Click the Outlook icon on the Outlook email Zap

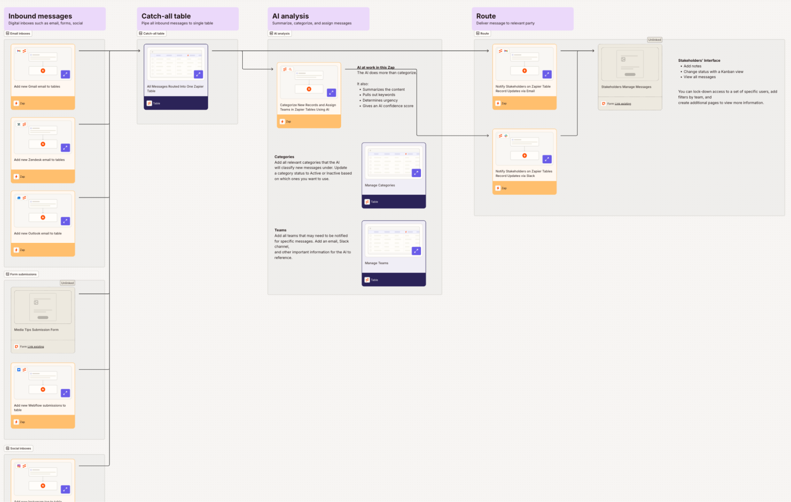click(19, 198)
